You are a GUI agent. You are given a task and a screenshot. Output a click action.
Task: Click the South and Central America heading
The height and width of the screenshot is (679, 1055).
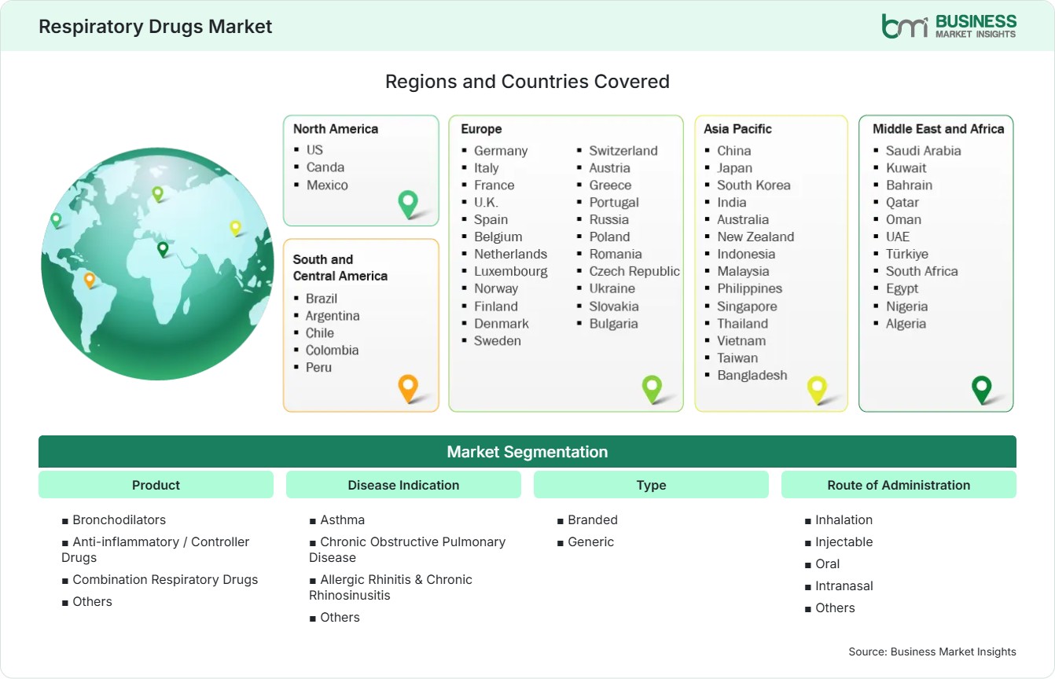[x=340, y=267]
